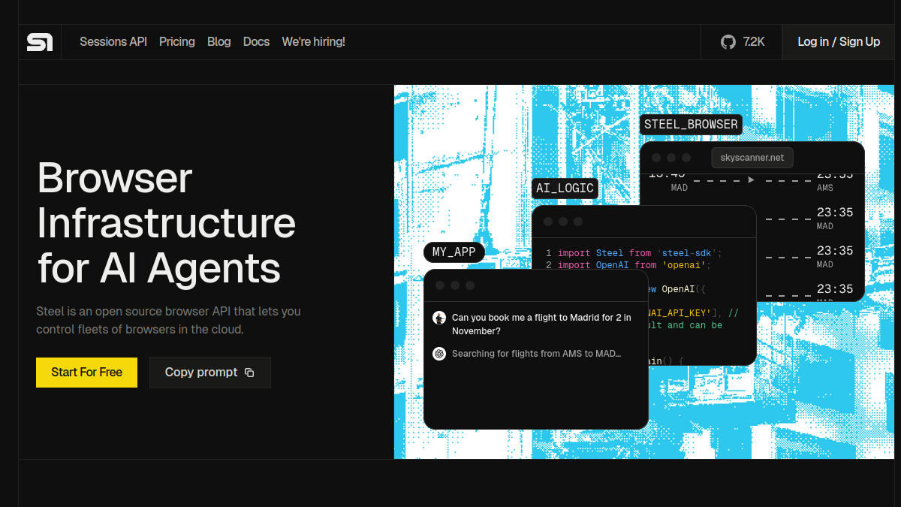This screenshot has height=507, width=901.
Task: Click the OpenAI icon beside the searching message
Action: [x=439, y=354]
